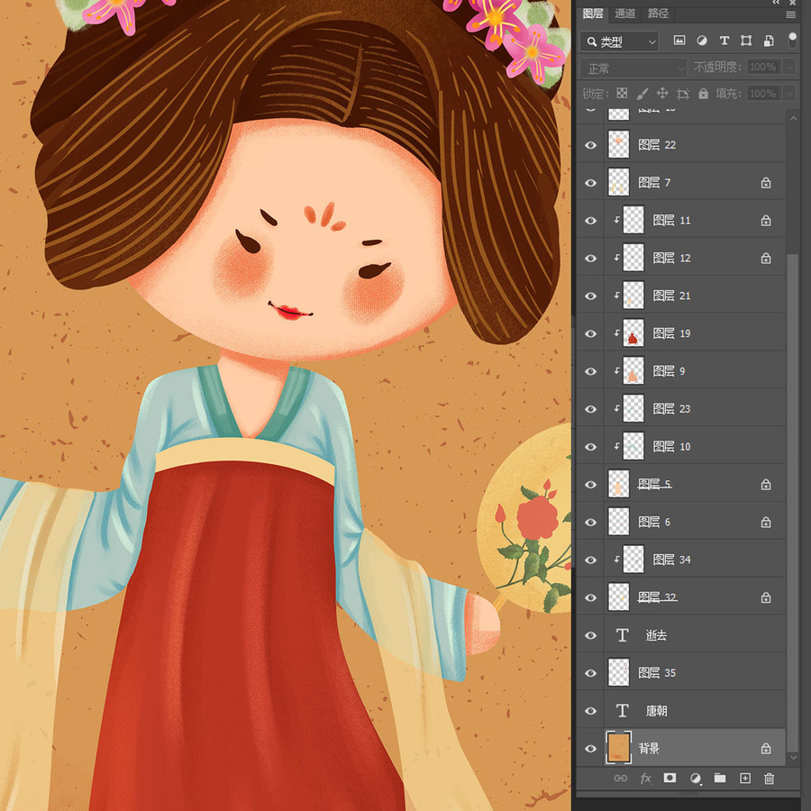Open the 类型 filter type dropdown

point(620,41)
